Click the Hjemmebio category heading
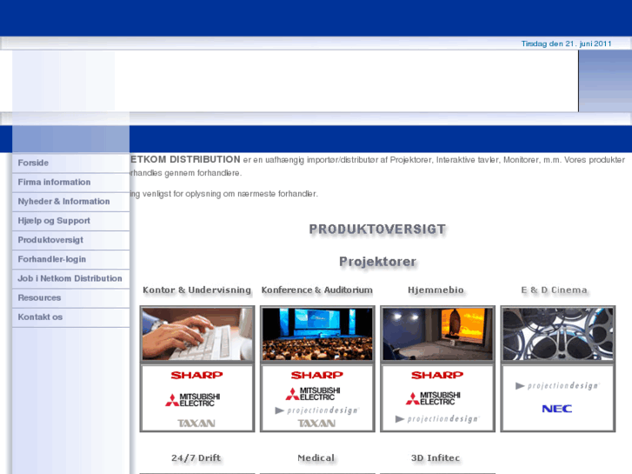The height and width of the screenshot is (474, 632). [x=436, y=290]
